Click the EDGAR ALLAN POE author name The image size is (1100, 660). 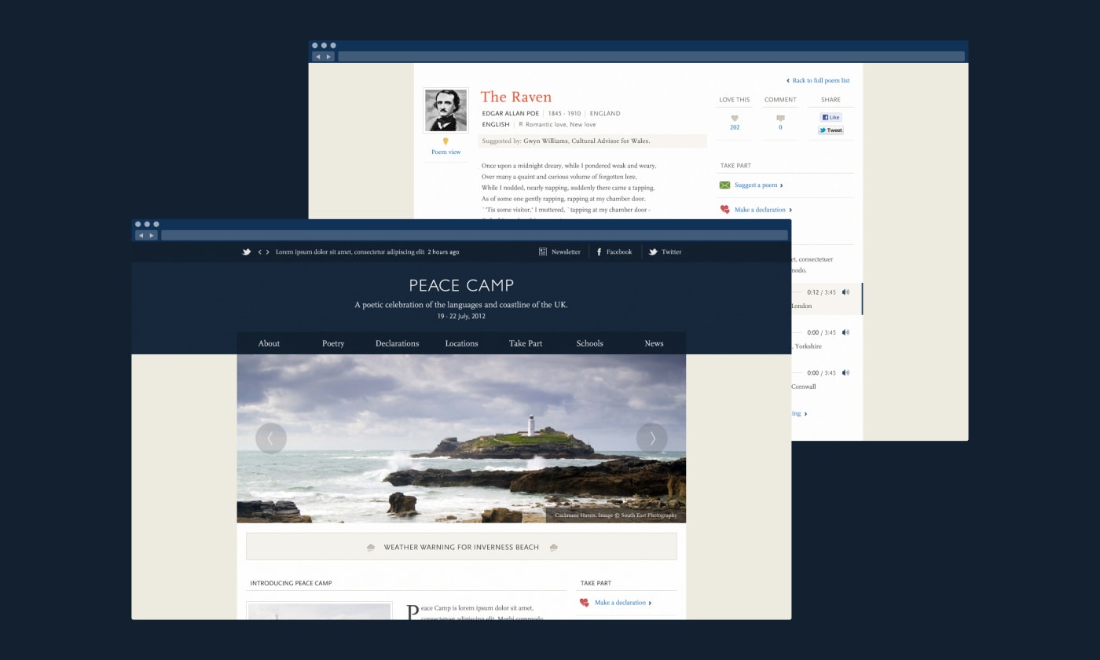point(511,113)
